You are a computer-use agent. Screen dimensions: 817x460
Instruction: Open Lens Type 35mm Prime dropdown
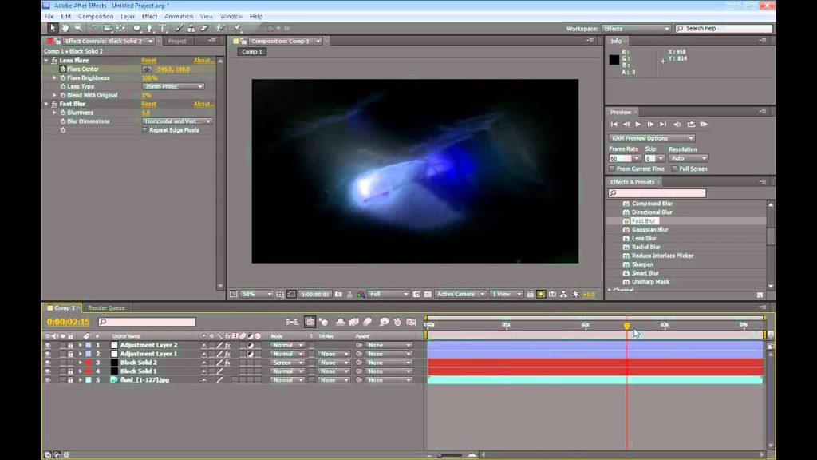coord(173,86)
